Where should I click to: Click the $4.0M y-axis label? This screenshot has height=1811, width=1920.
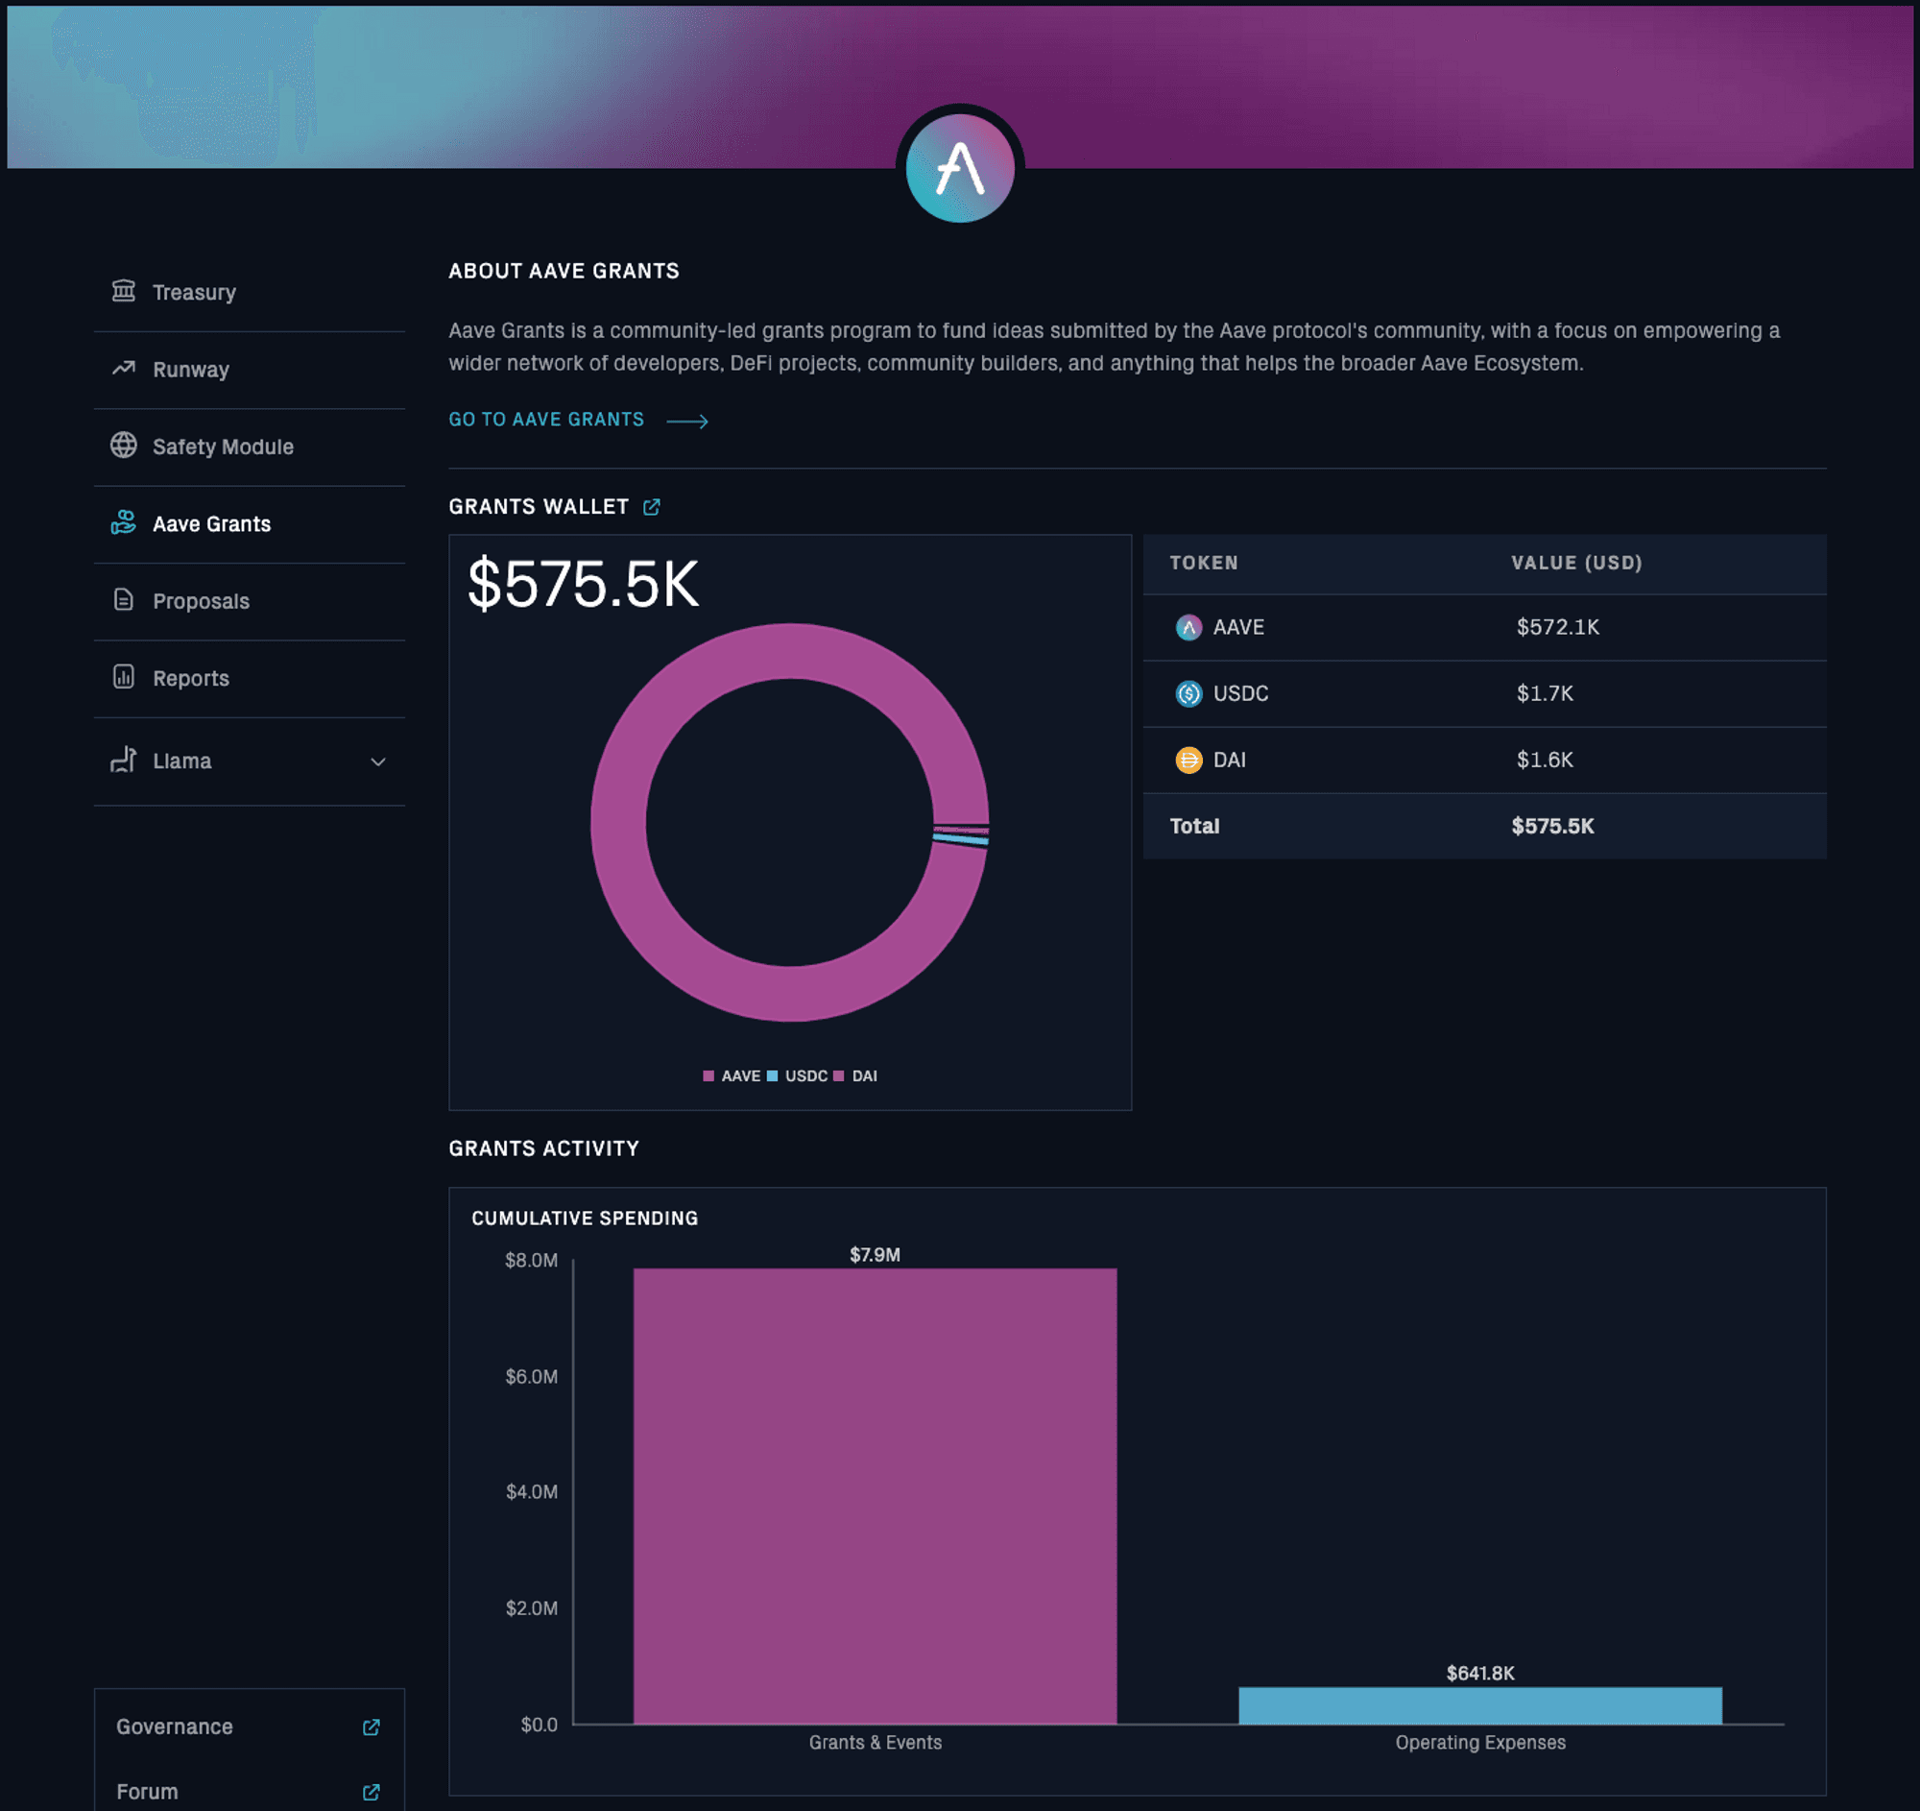[x=531, y=1492]
